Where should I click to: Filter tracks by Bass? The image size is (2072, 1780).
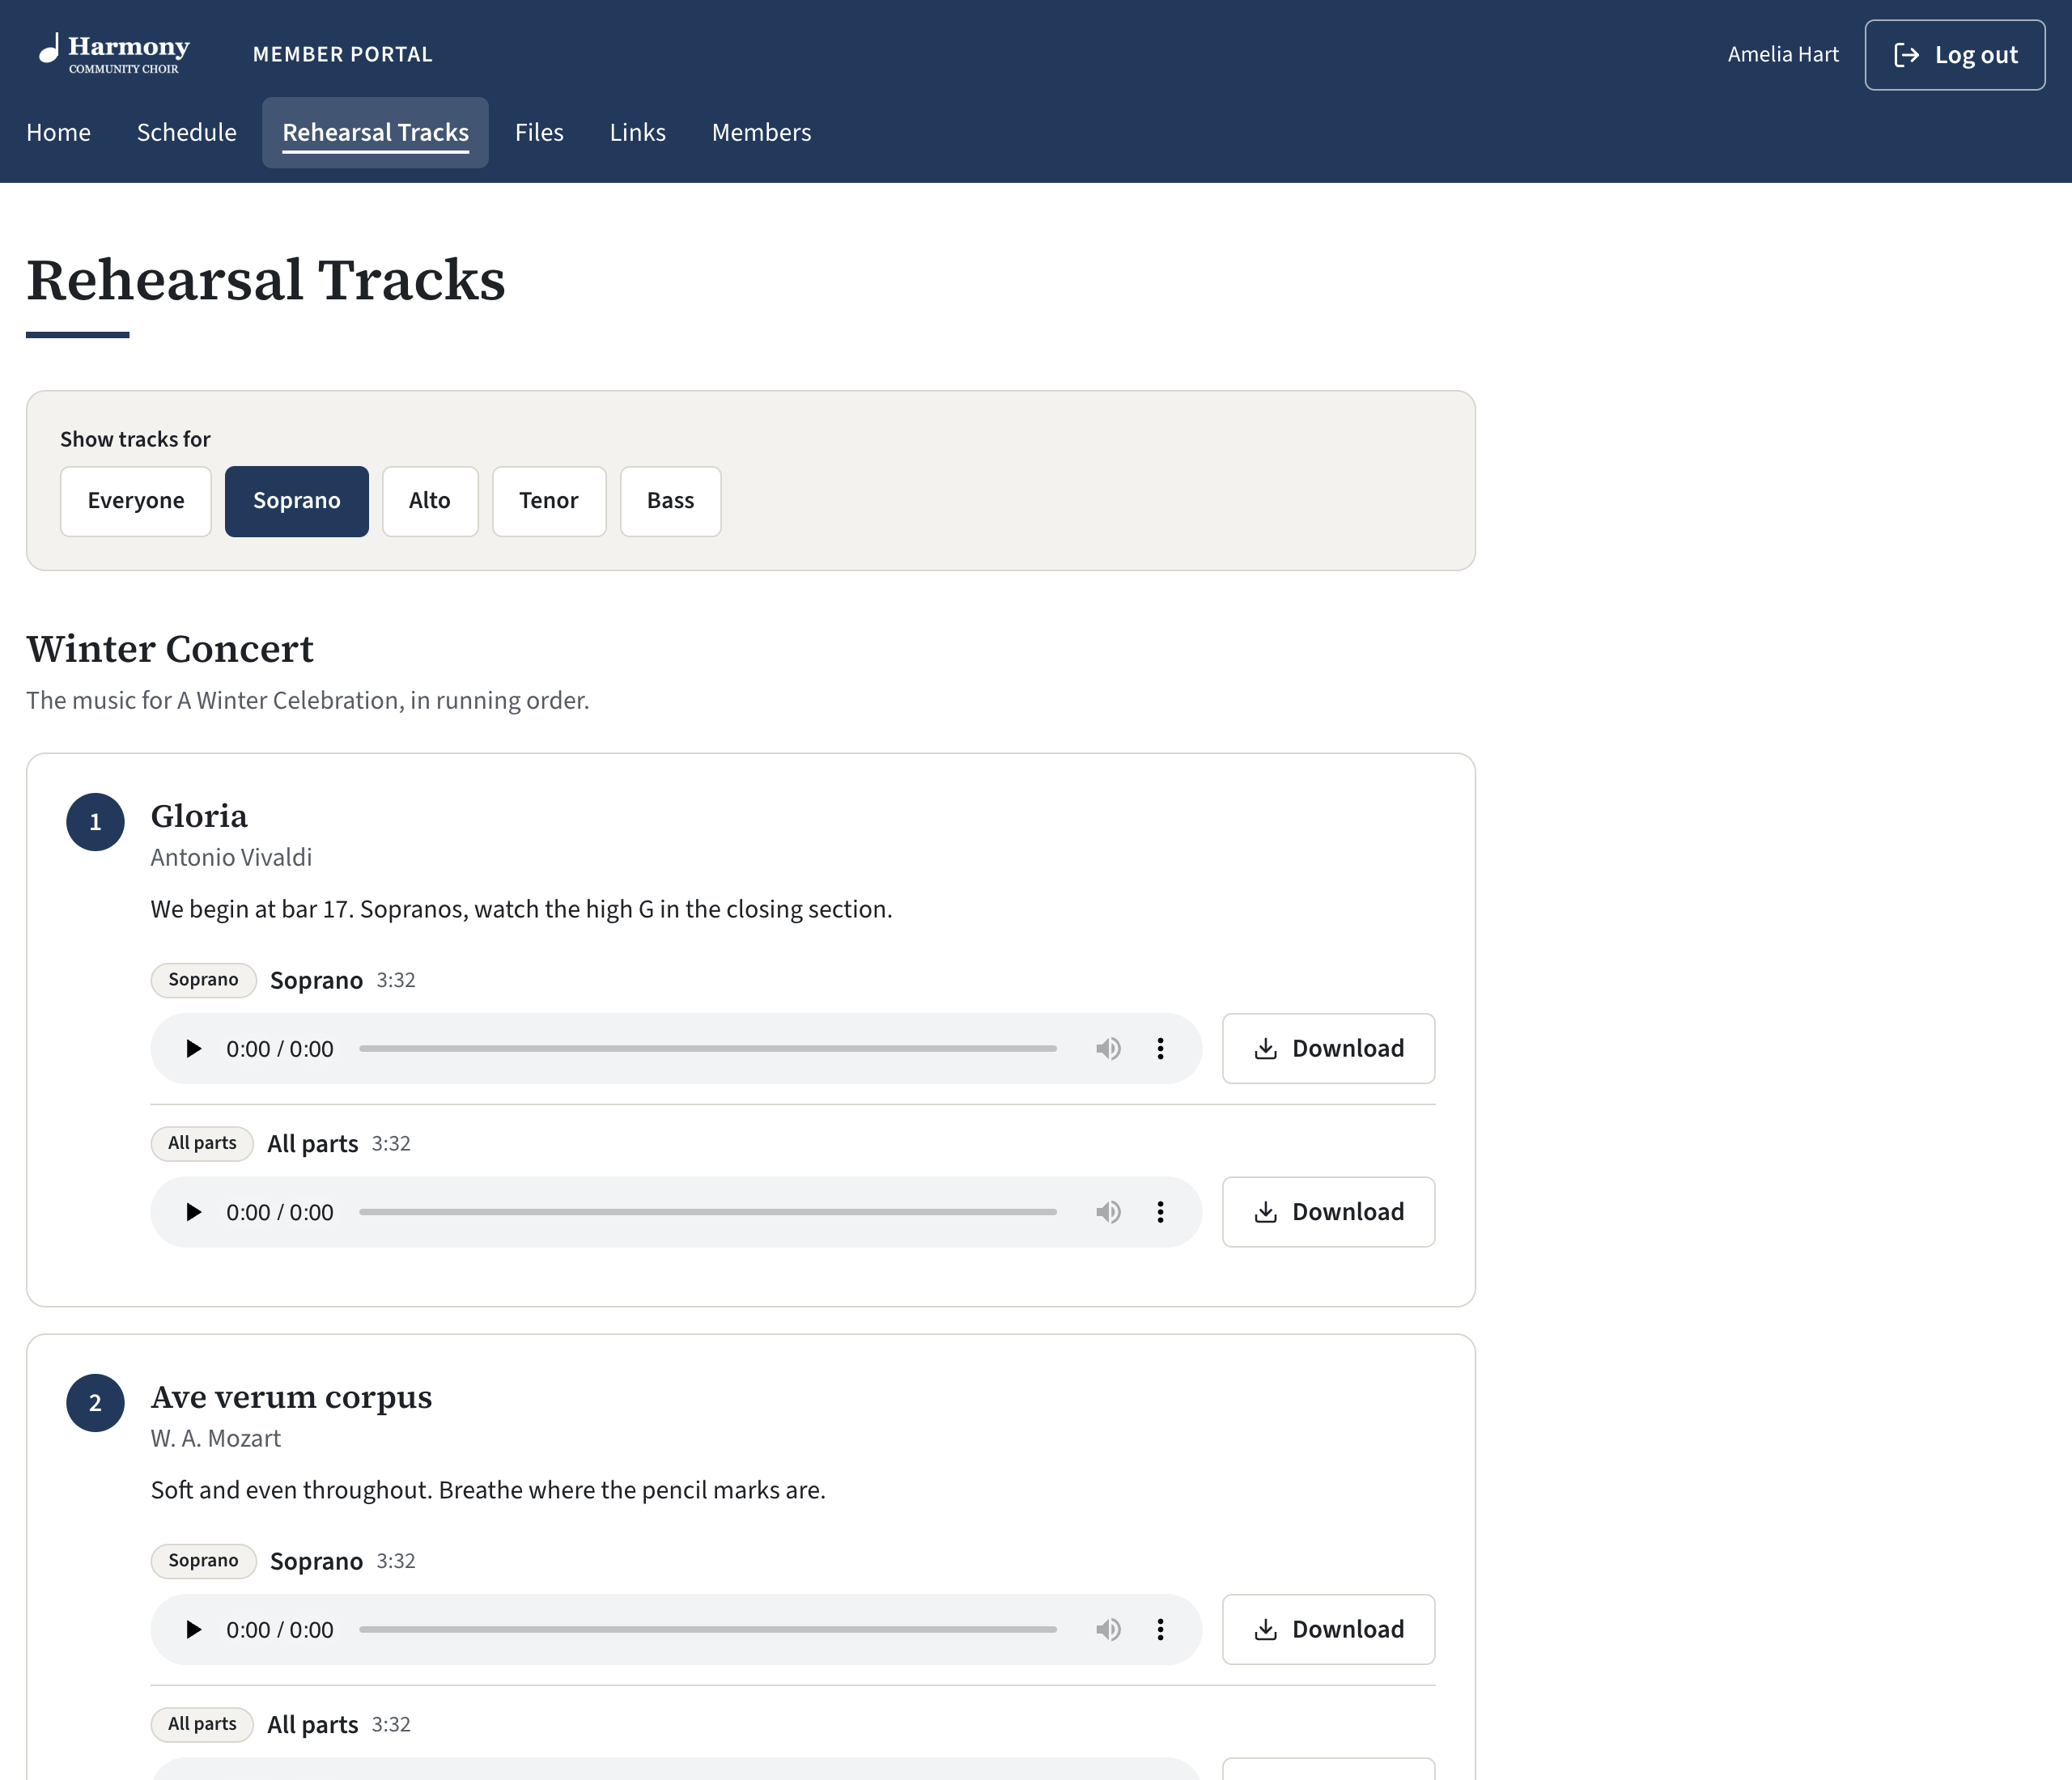pyautogui.click(x=670, y=501)
